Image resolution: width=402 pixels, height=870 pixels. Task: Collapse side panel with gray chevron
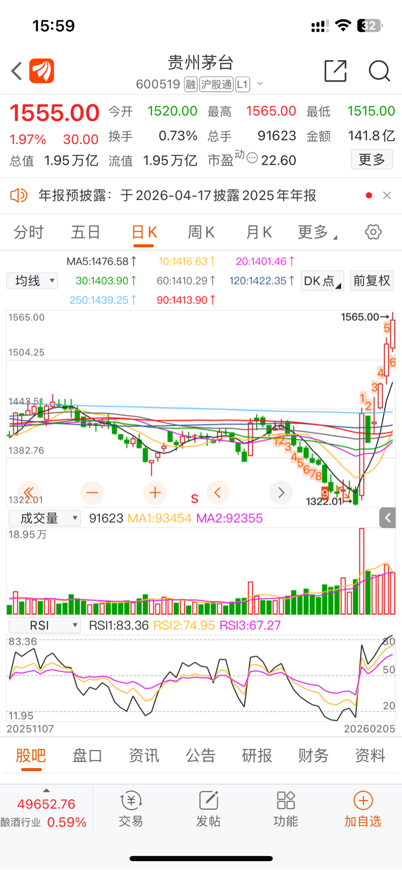pos(387,518)
